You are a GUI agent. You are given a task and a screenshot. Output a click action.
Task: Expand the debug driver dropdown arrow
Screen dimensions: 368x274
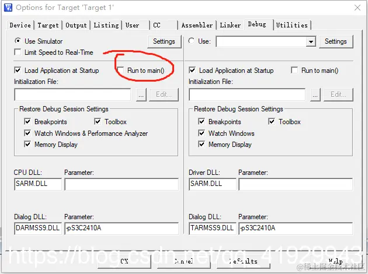pos(311,42)
